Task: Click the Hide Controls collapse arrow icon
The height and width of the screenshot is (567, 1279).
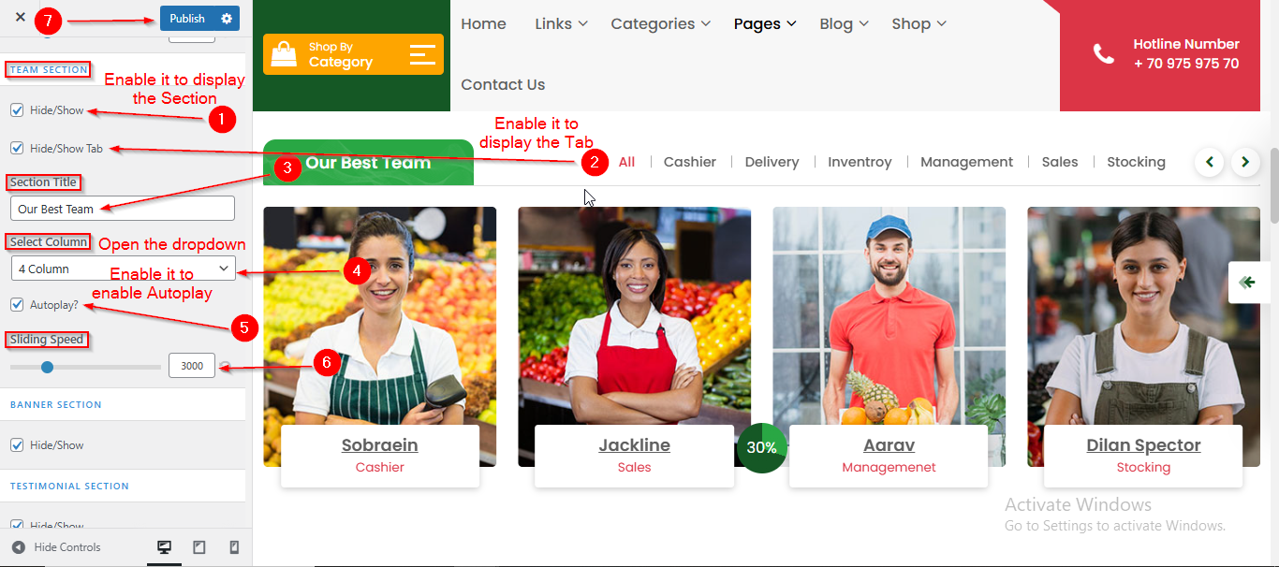Action: 19,547
